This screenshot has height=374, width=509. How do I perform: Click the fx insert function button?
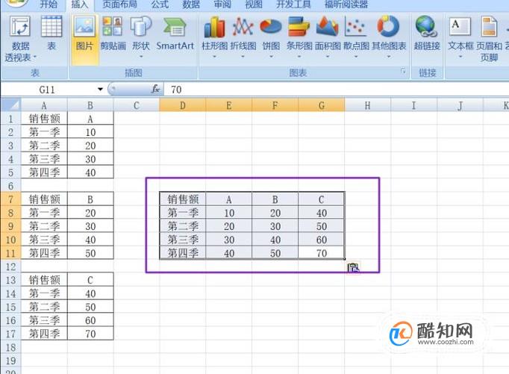pos(156,89)
